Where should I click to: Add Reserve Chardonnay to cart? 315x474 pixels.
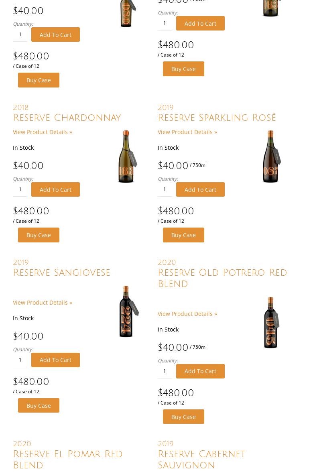click(55, 189)
